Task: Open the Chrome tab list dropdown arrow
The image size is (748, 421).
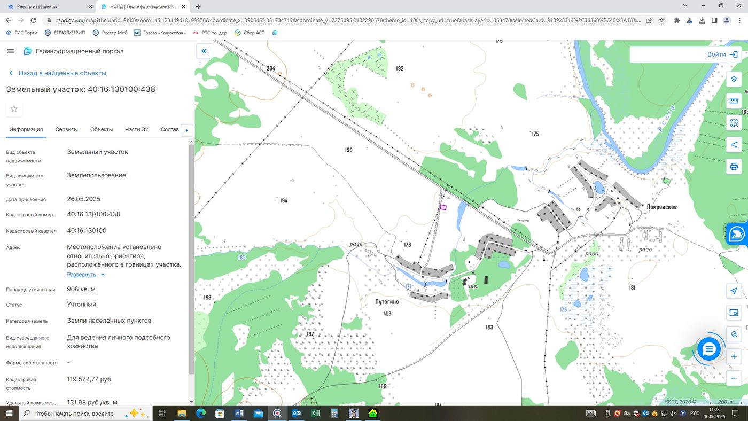Action: pos(685,6)
